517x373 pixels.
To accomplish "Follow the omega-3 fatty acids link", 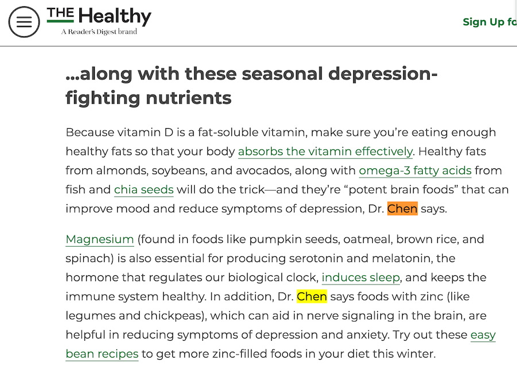I will click(415, 171).
